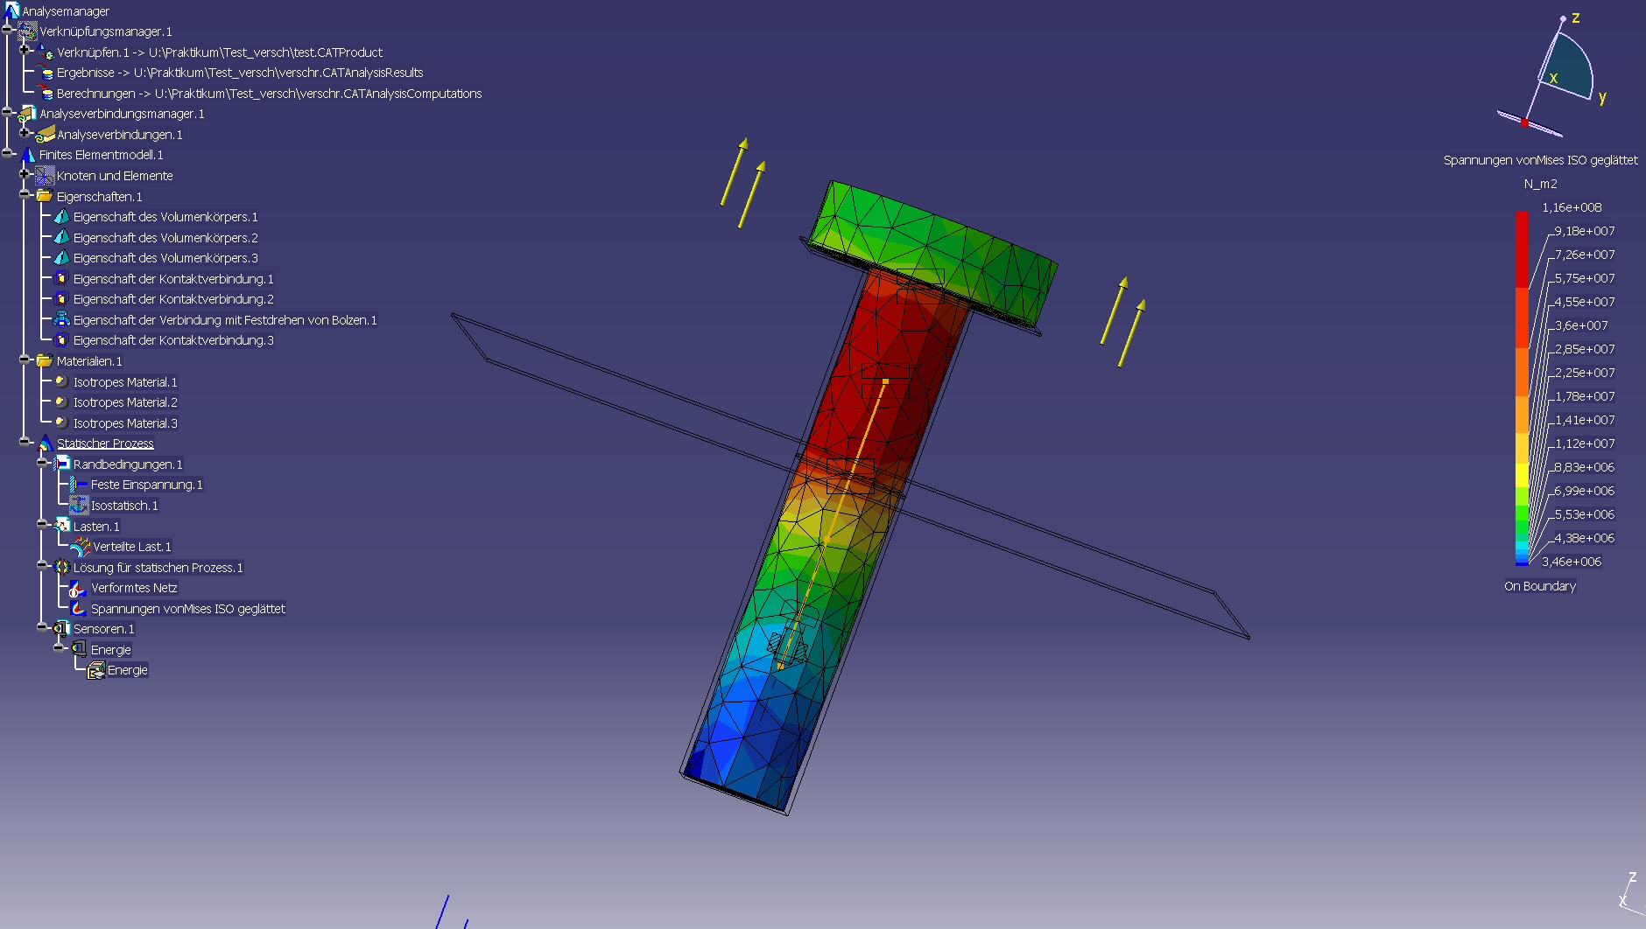
Task: Click the Eigenschaften.1 folder icon
Action: (x=45, y=196)
